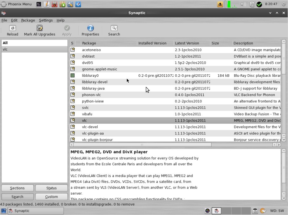
Task: Click the description pane vertical scrollbar
Action: (284, 168)
